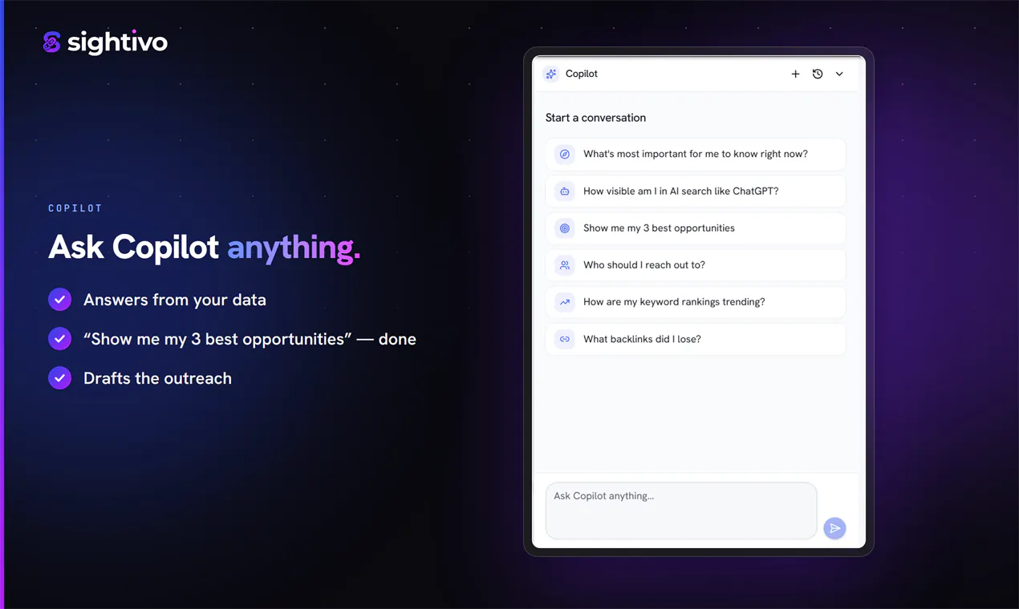Image resolution: width=1019 pixels, height=609 pixels.
Task: Click people icon beside reach out question
Action: click(565, 265)
